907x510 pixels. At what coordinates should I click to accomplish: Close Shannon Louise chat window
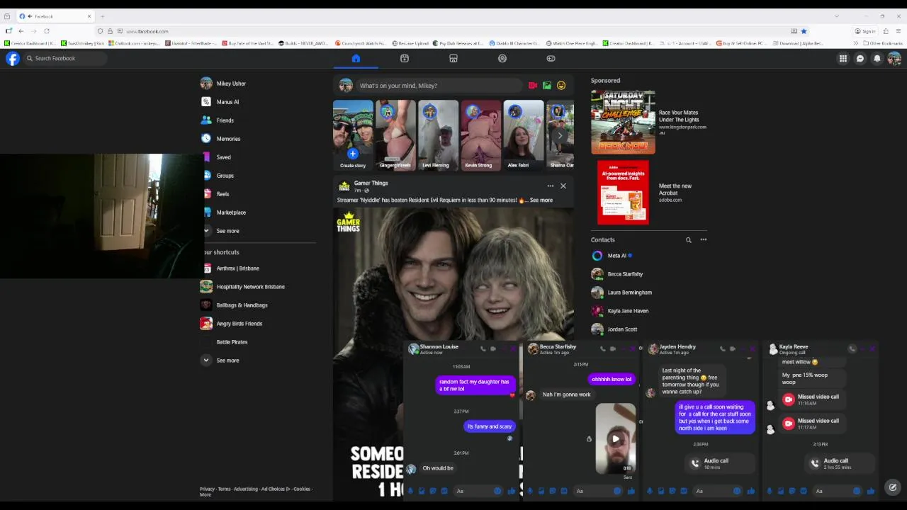(x=513, y=349)
